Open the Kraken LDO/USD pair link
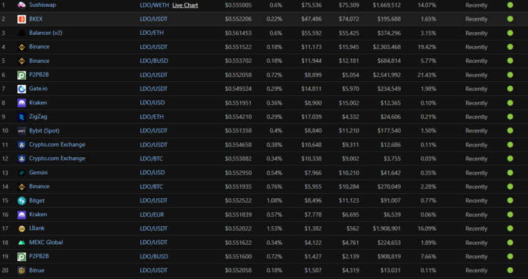The height and width of the screenshot is (279, 528). (152, 103)
